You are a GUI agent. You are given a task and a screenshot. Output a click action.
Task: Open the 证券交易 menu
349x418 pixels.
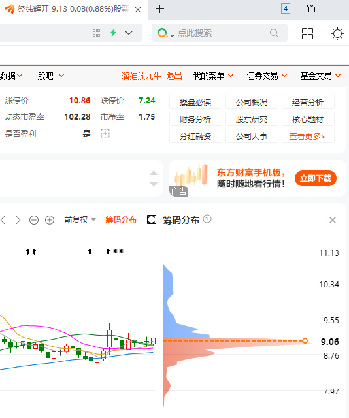pos(267,76)
